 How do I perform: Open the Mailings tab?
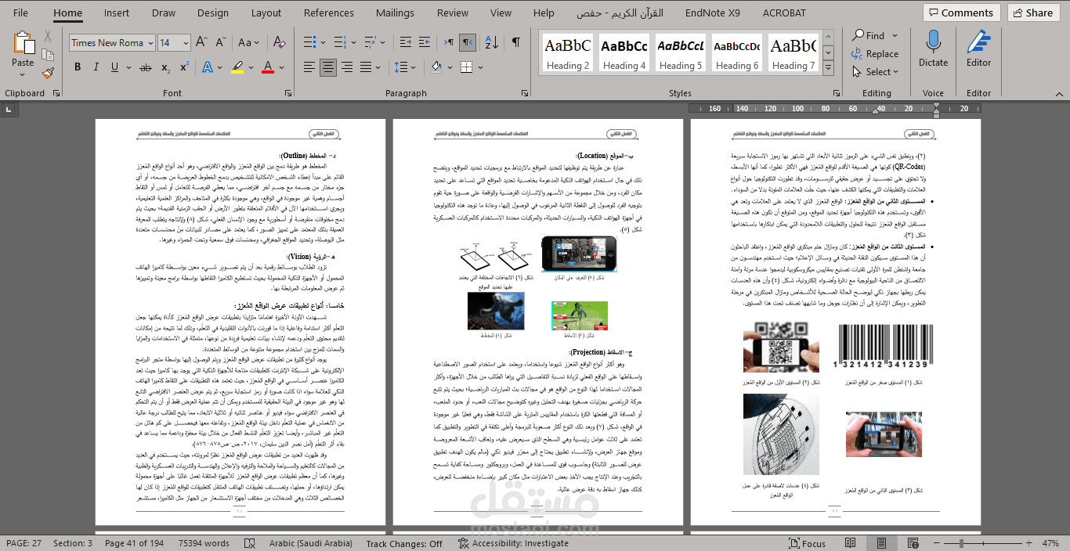(x=395, y=13)
